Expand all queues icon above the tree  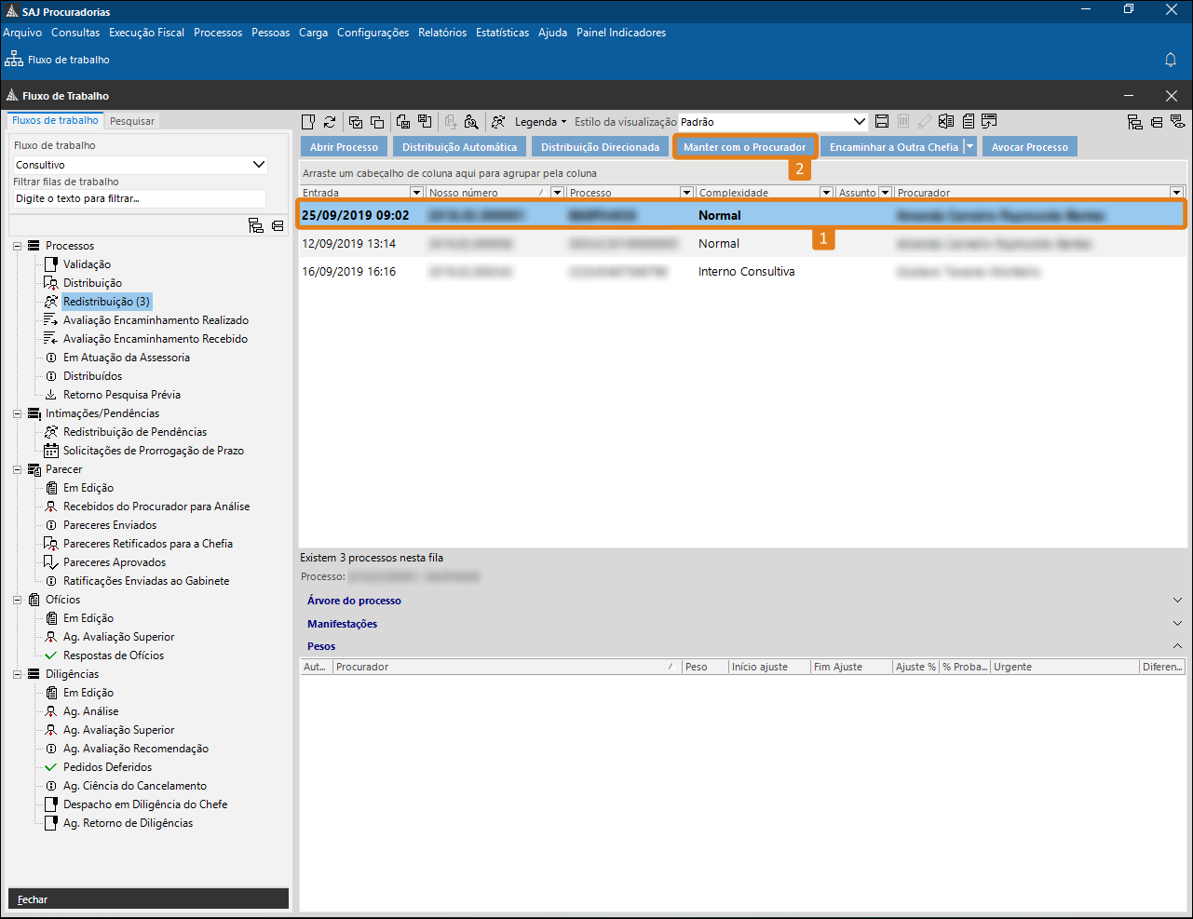255,225
